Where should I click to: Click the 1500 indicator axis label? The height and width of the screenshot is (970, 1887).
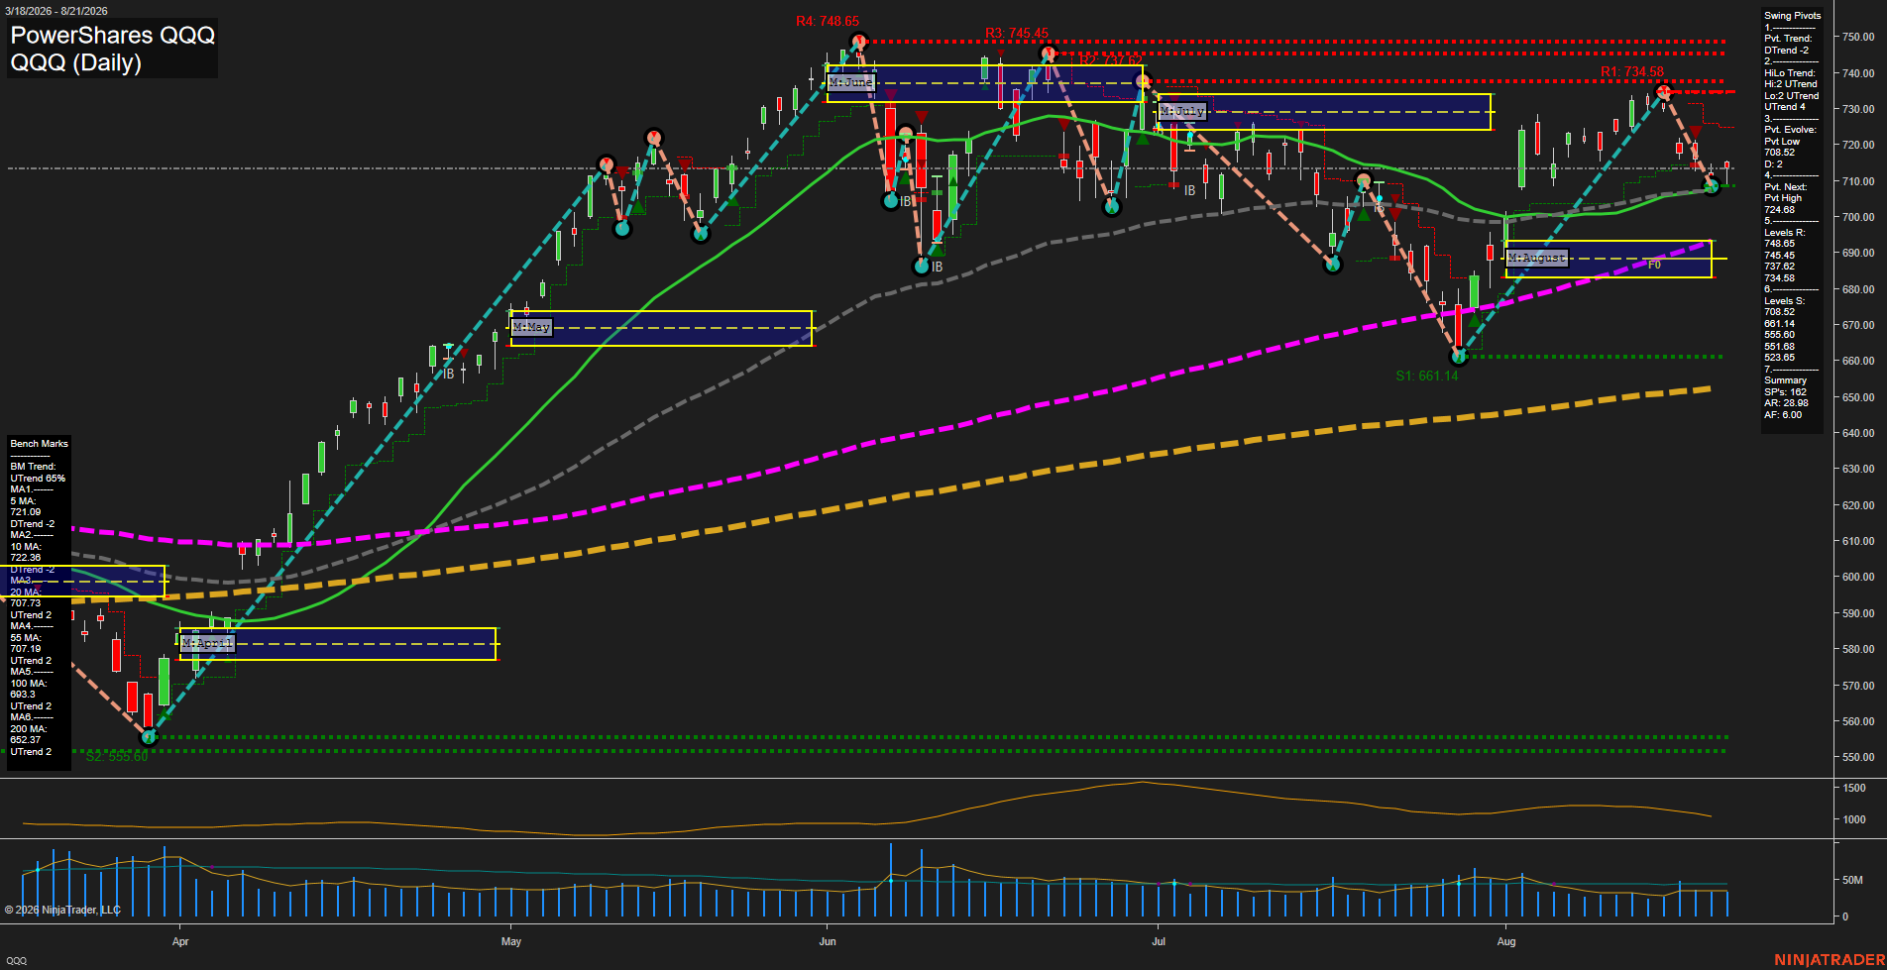[x=1854, y=788]
